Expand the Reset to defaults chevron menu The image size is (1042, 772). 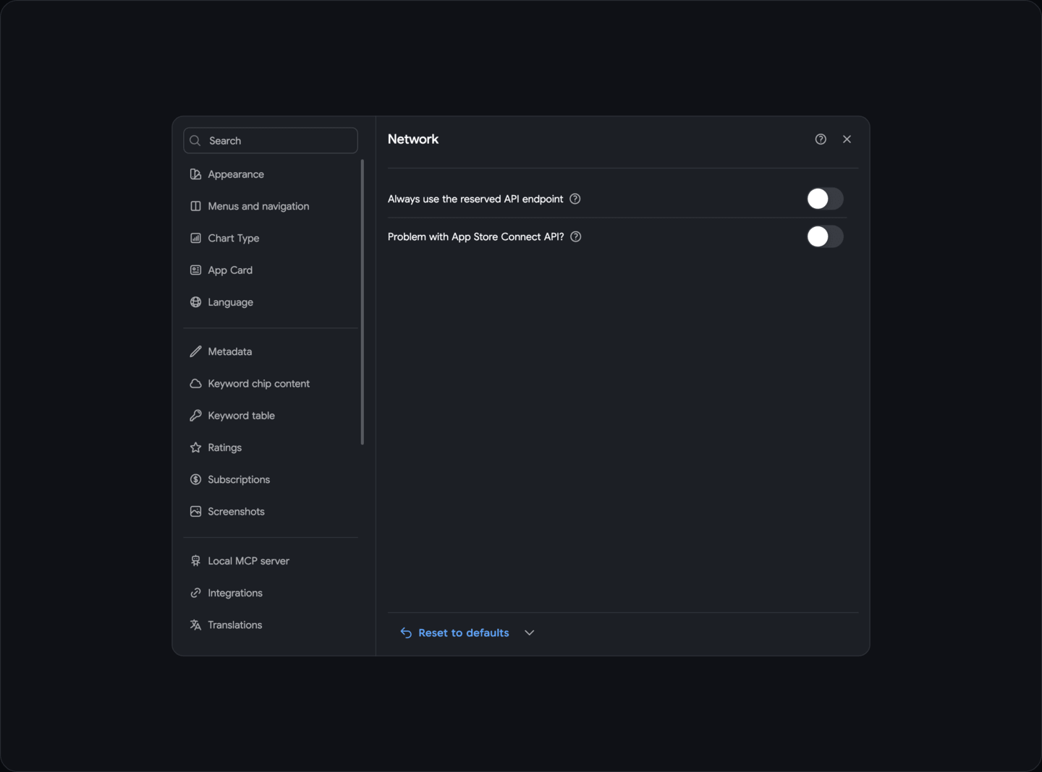click(x=530, y=632)
